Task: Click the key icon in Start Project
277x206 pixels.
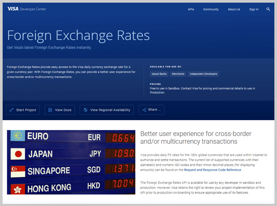Action: click(x=11, y=110)
